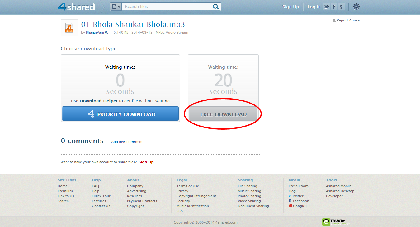
Task: Open footer Developer link
Action: coord(334,196)
